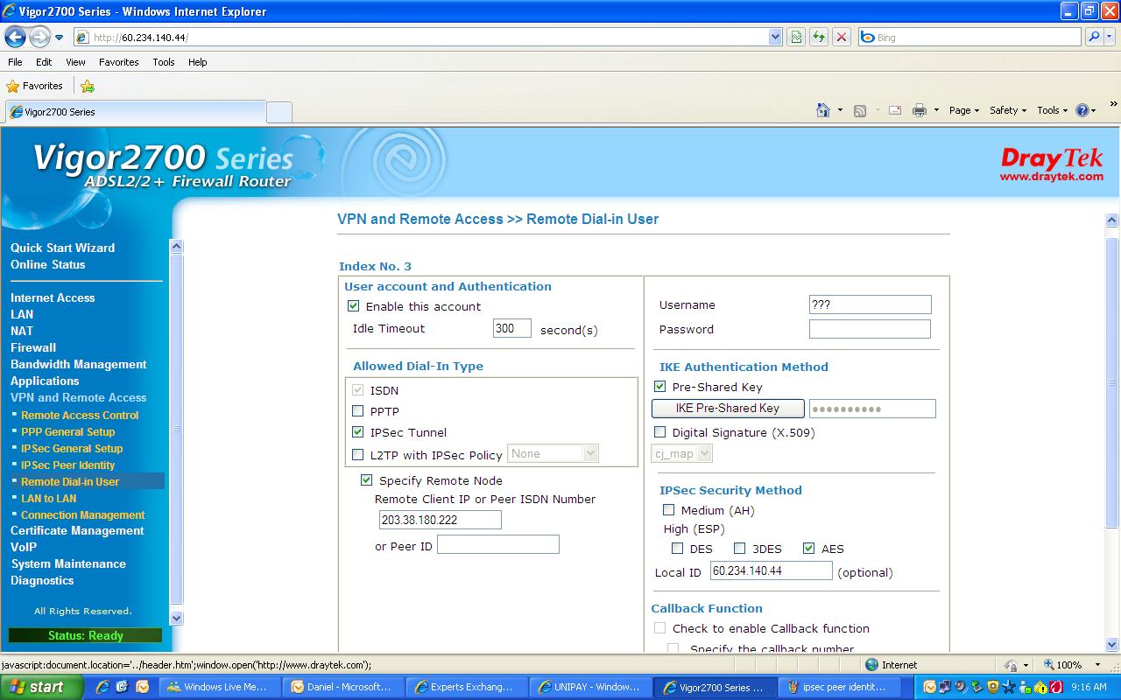1121x700 pixels.
Task: Expand the Page command menu
Action: pyautogui.click(x=964, y=110)
